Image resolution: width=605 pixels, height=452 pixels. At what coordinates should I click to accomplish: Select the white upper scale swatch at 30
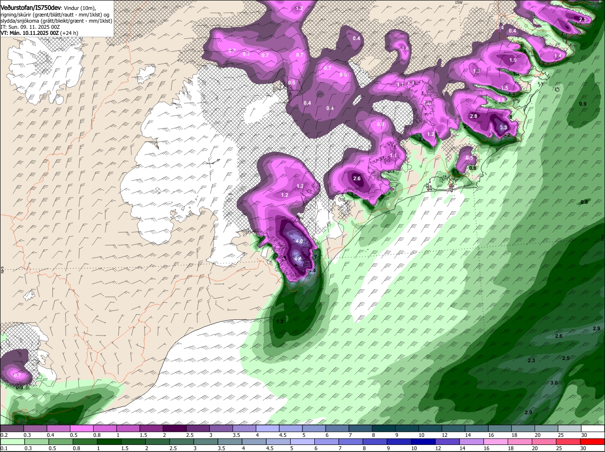pyautogui.click(x=593, y=429)
